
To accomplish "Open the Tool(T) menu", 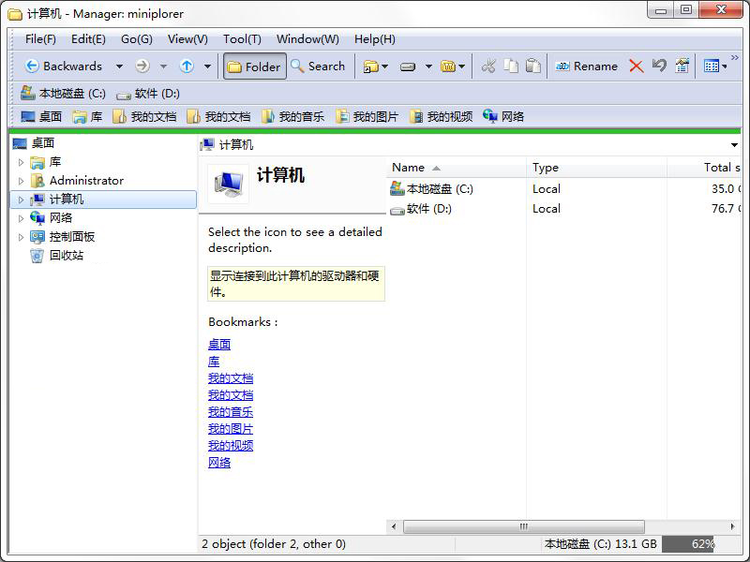I will [x=242, y=39].
